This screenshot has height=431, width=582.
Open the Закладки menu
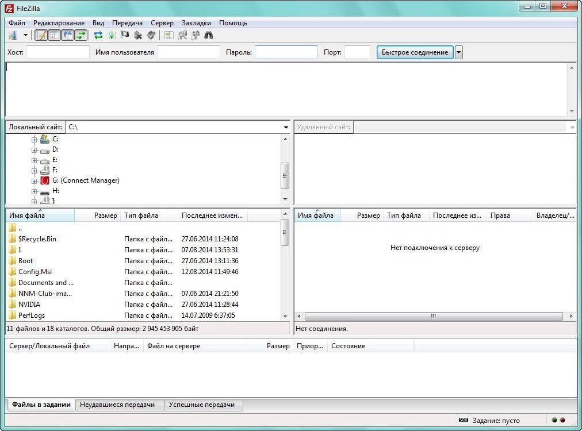point(196,22)
